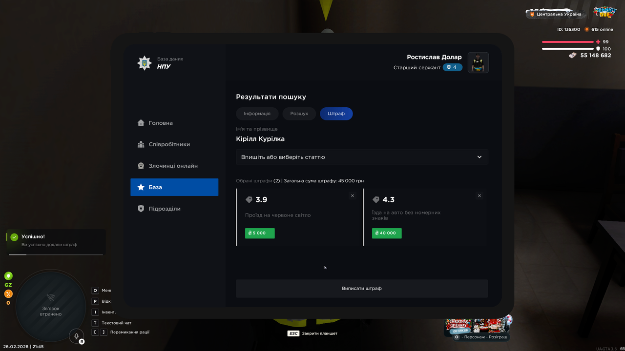Click the officer avatar thumbnail
Screen dimensions: 625x351
click(x=478, y=62)
